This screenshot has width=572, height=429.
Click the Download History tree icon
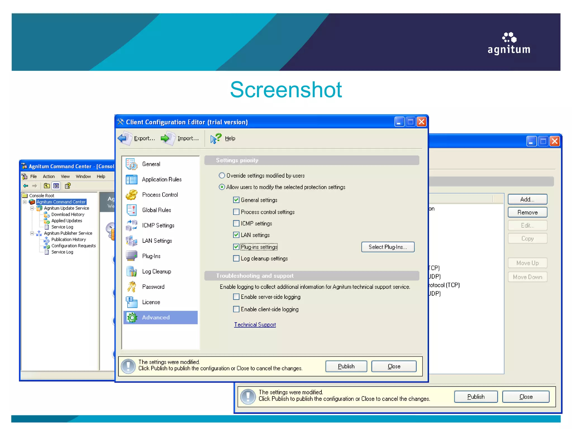(47, 214)
